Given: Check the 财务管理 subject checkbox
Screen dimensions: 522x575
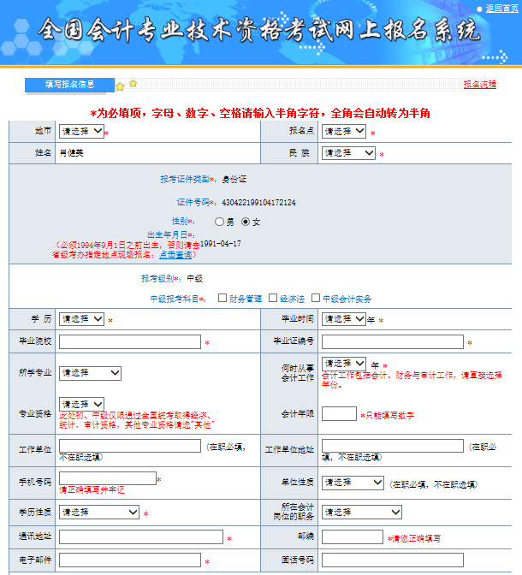Looking at the screenshot, I should point(222,298).
